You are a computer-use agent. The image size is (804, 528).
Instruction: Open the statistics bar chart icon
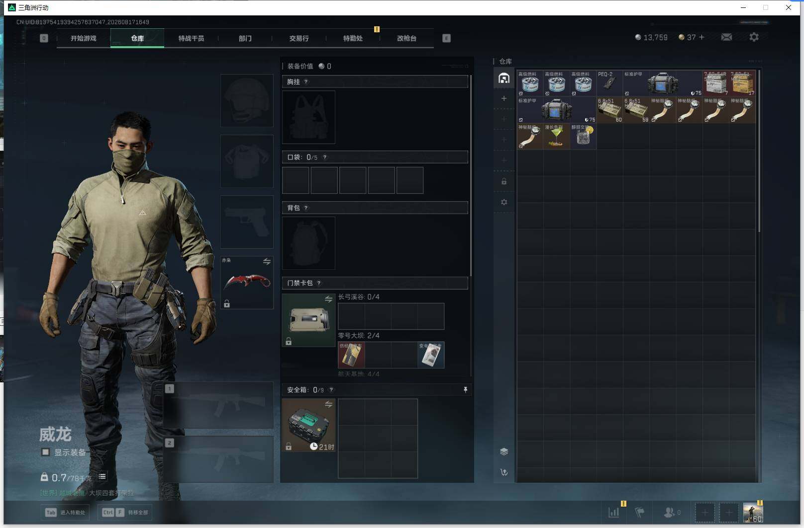pyautogui.click(x=614, y=512)
